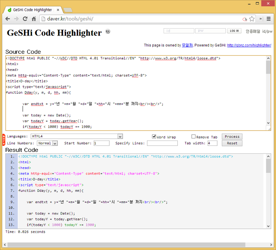The image size is (276, 250).
Task: Click the id login input field
Action: tap(179, 31)
